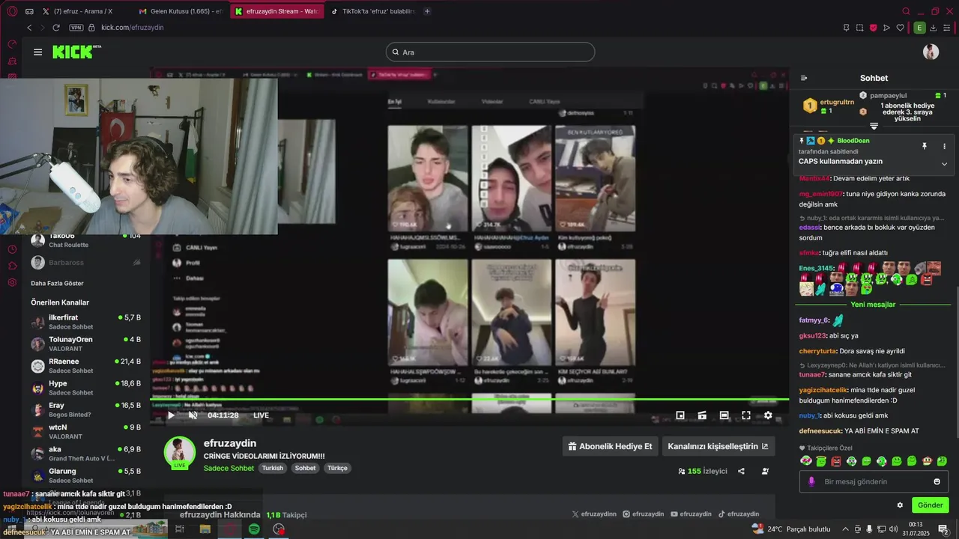Jump to LIVE in the player
This screenshot has height=539, width=959.
point(261,415)
